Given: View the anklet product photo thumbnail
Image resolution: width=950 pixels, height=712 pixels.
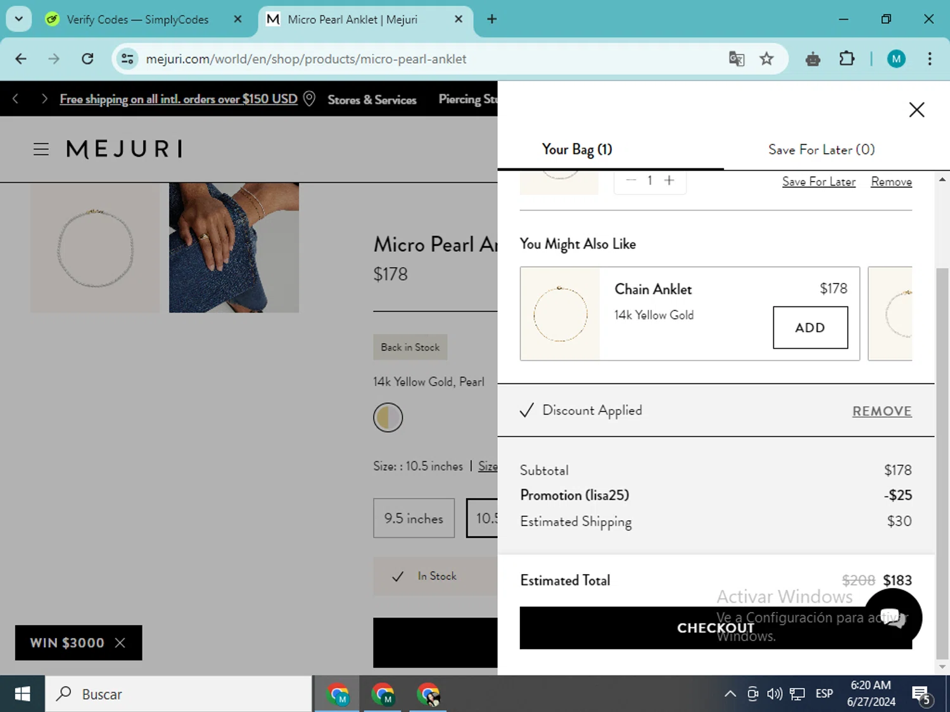Looking at the screenshot, I should tap(95, 248).
